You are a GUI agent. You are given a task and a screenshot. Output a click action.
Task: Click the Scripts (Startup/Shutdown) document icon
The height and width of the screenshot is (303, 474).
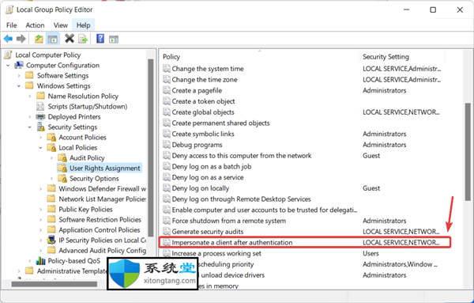[40, 106]
